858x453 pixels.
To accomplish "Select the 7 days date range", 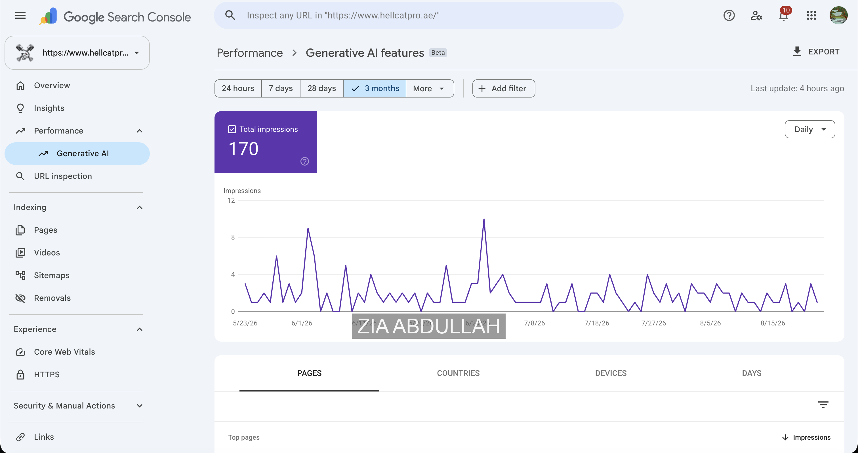I will 281,88.
